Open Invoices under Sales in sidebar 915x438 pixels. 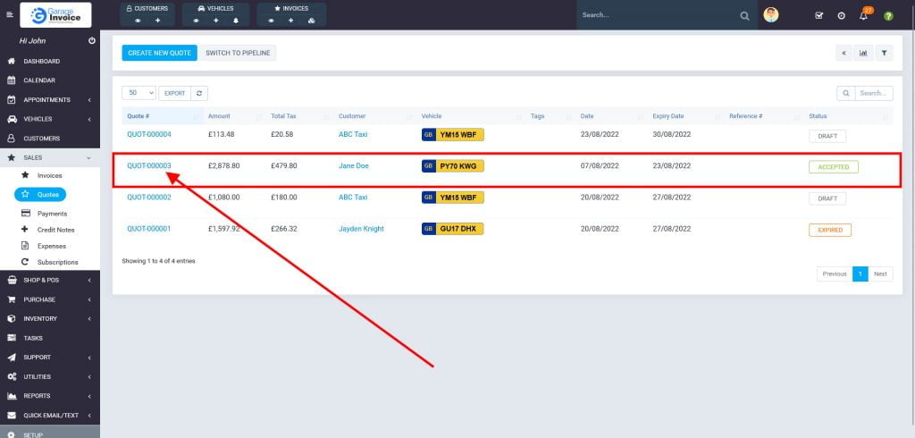coord(49,176)
